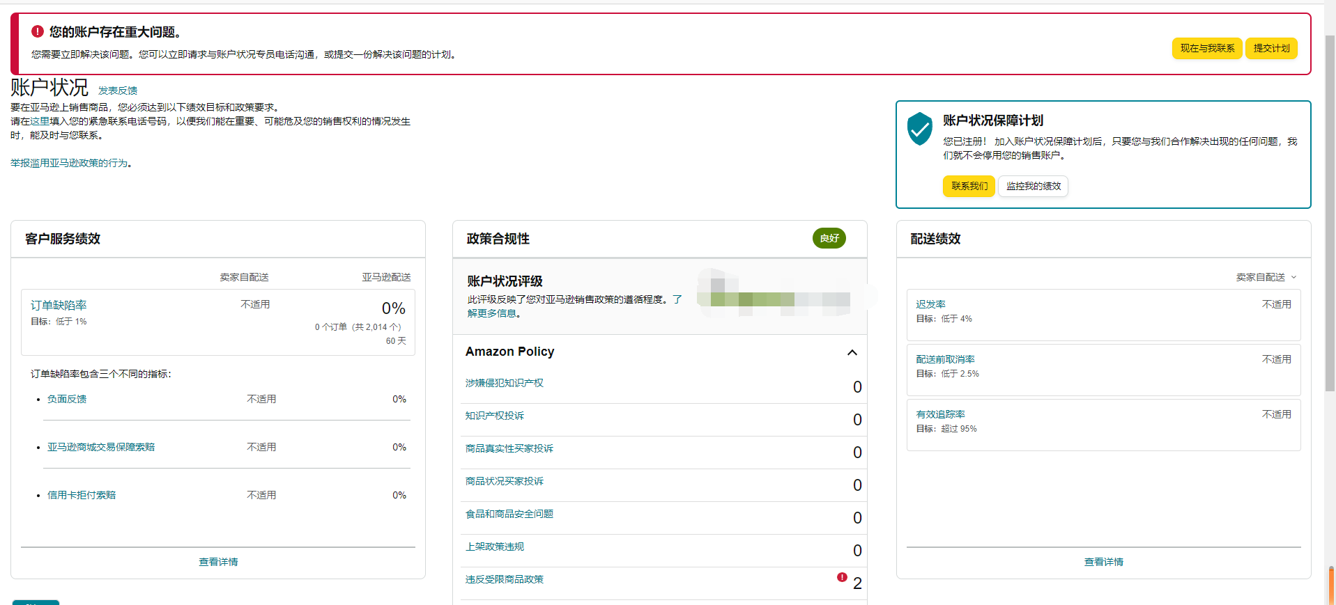Click the 账户状况评级 heading
This screenshot has width=1336, height=605.
coord(505,281)
